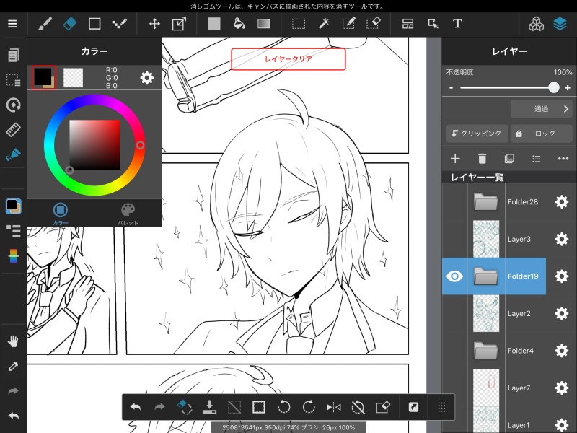The width and height of the screenshot is (577, 433).
Task: Select the Panel divide tool
Action: point(408,24)
